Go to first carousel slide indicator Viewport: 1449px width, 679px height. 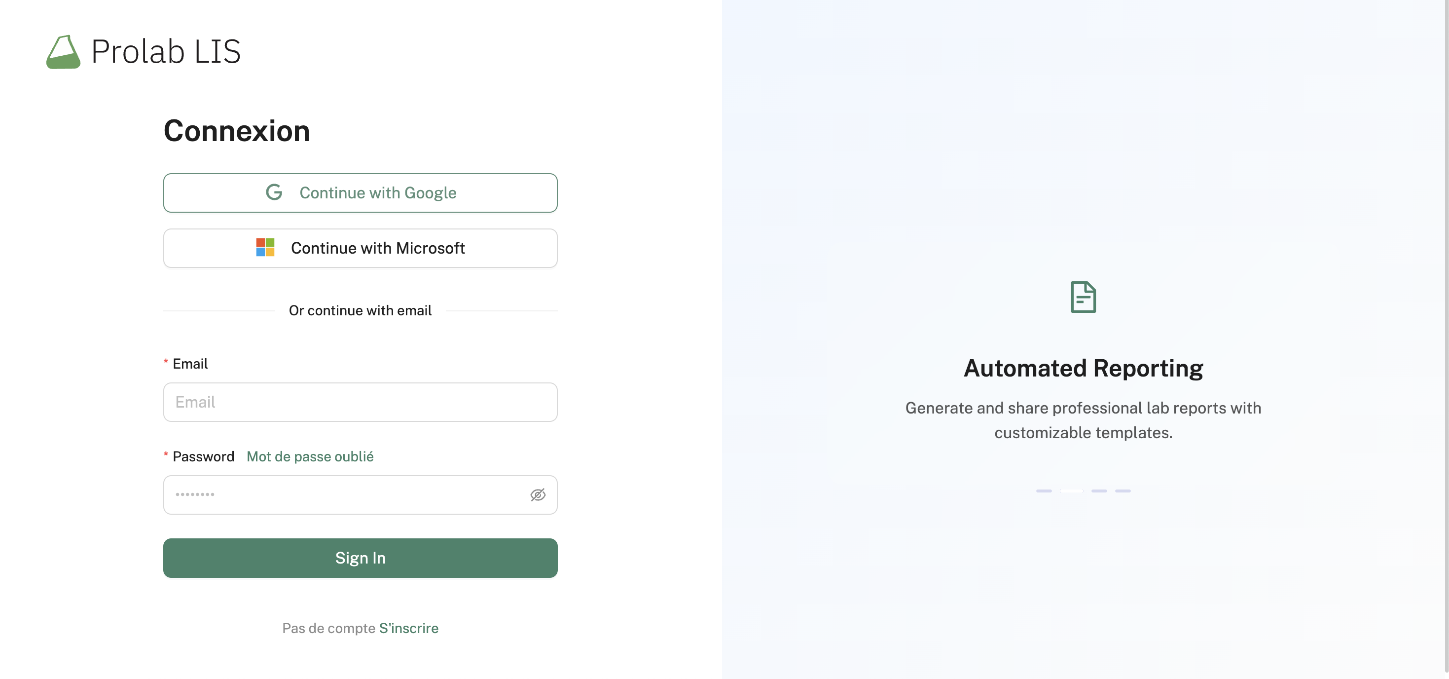click(1044, 491)
